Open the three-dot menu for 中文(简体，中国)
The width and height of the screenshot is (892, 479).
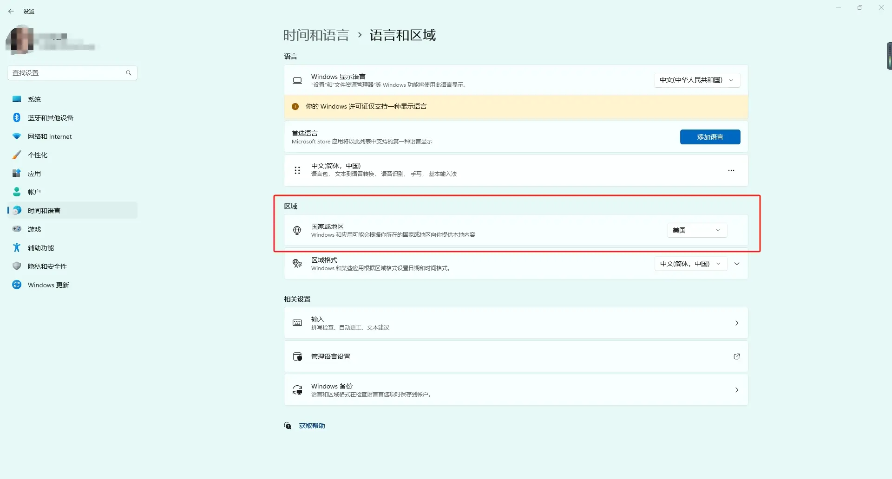[731, 170]
